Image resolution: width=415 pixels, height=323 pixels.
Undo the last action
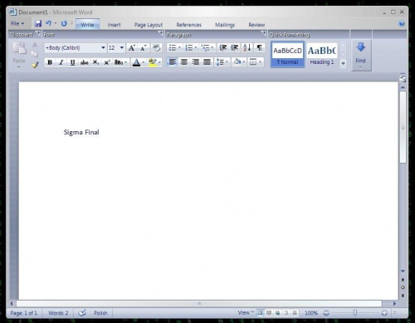click(x=49, y=23)
